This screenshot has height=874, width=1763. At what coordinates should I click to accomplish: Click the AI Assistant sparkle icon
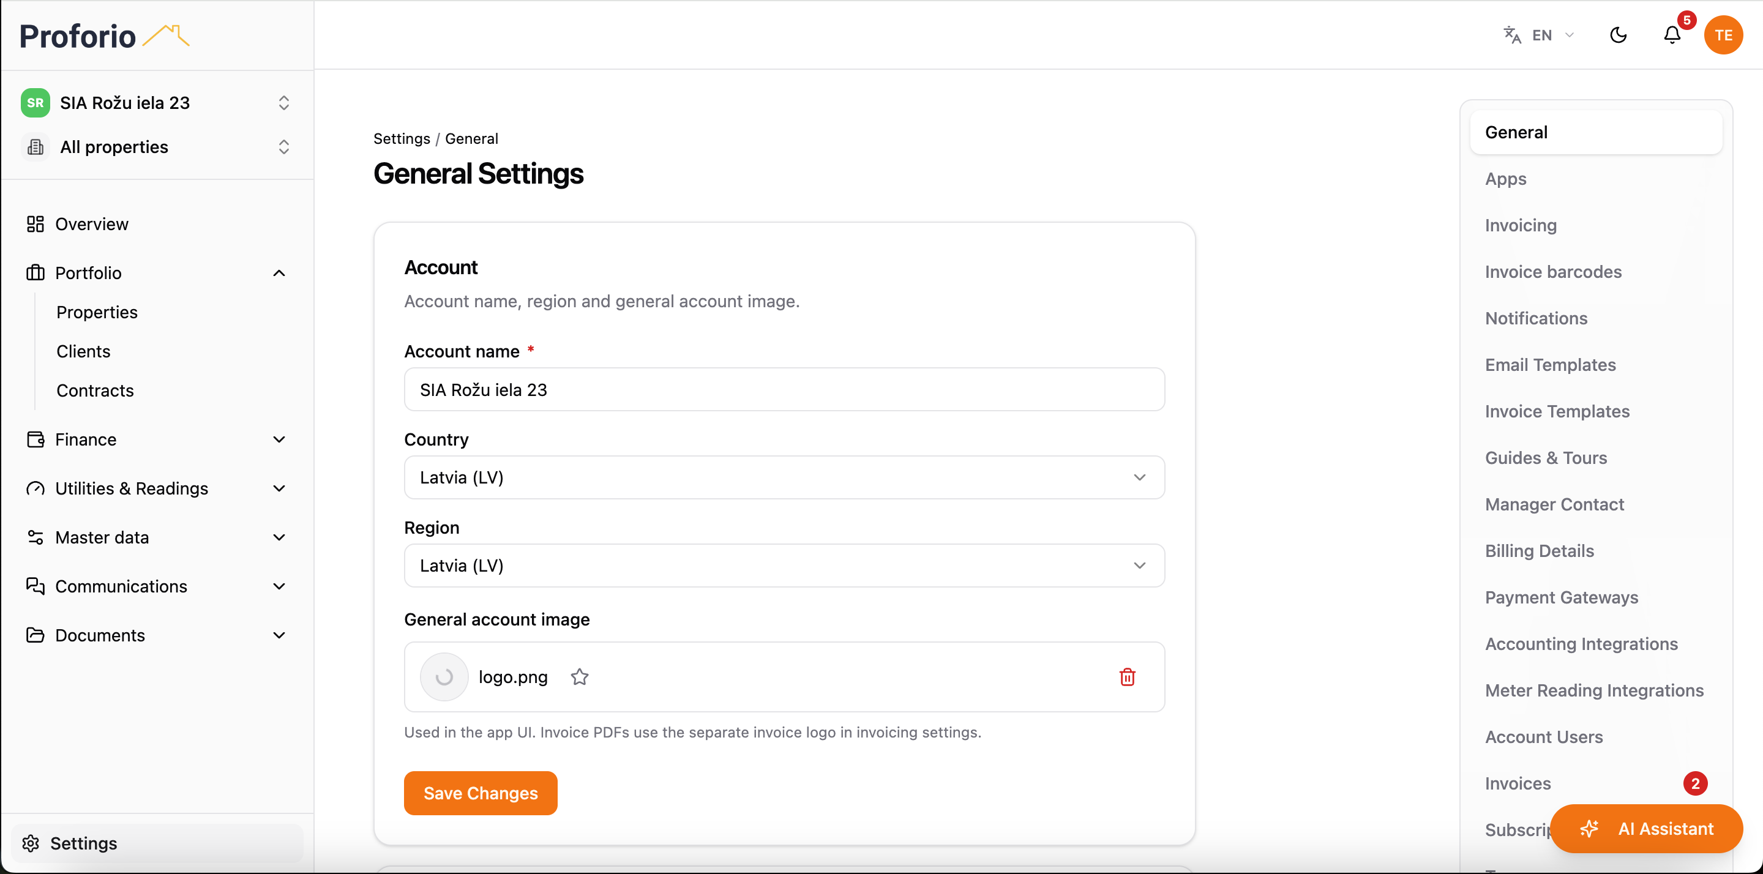1589,829
